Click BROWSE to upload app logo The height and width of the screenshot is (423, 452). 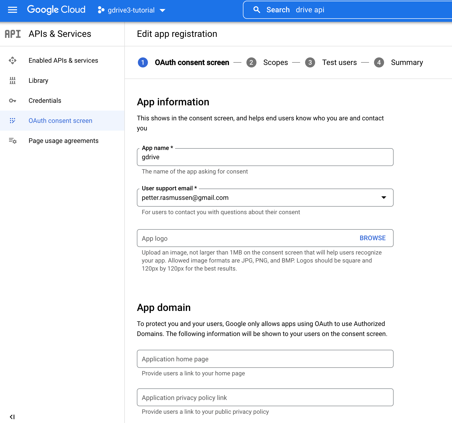click(x=373, y=238)
